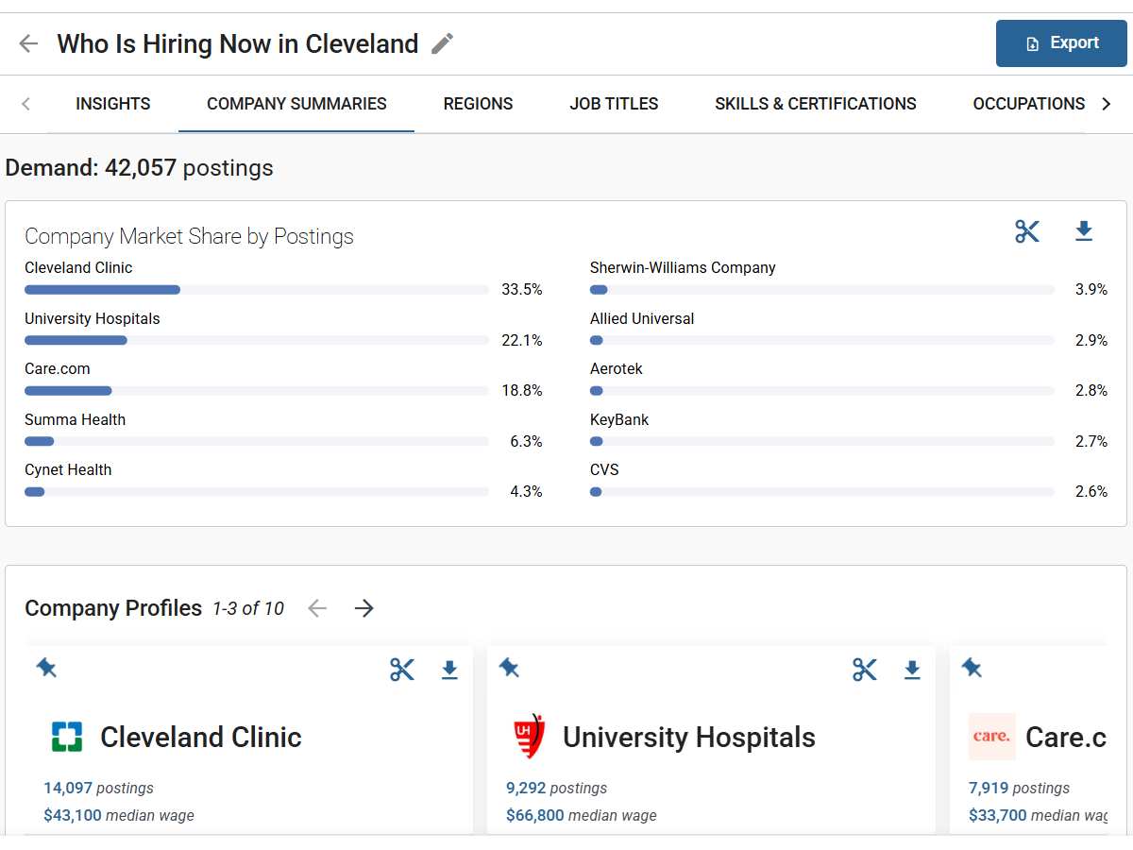Click the Cleveland Clinic logo
The height and width of the screenshot is (850, 1133).
(x=67, y=737)
